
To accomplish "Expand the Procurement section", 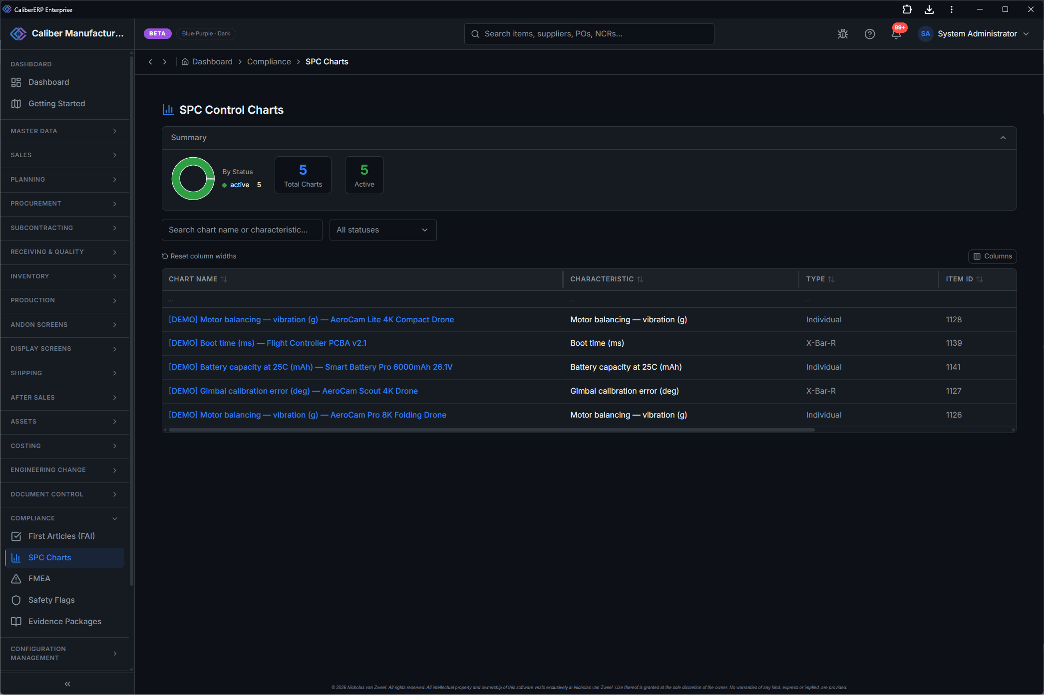I will [x=64, y=204].
